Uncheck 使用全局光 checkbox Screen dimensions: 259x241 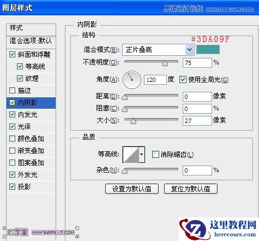point(183,80)
